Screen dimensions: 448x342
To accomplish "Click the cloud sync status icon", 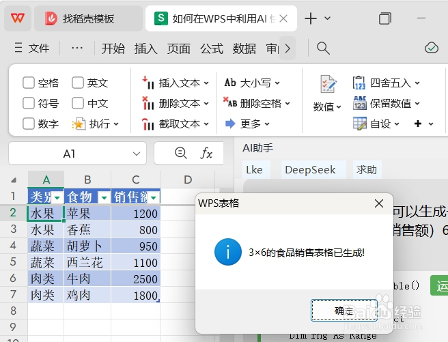I will click(432, 48).
